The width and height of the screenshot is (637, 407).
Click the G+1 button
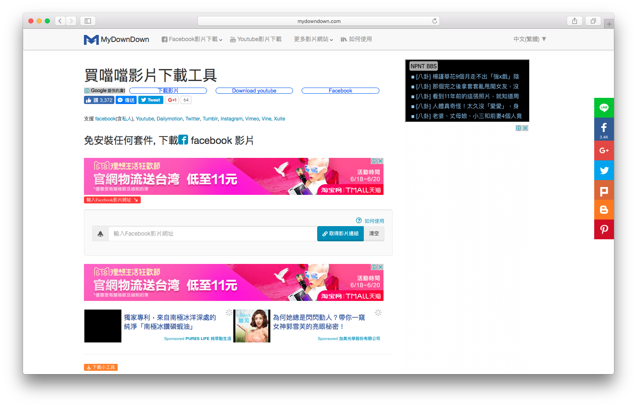tap(172, 100)
